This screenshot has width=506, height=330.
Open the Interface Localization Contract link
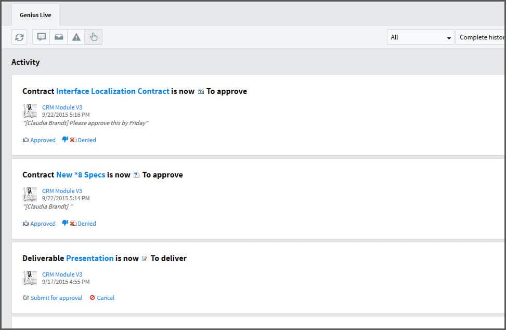coord(112,91)
